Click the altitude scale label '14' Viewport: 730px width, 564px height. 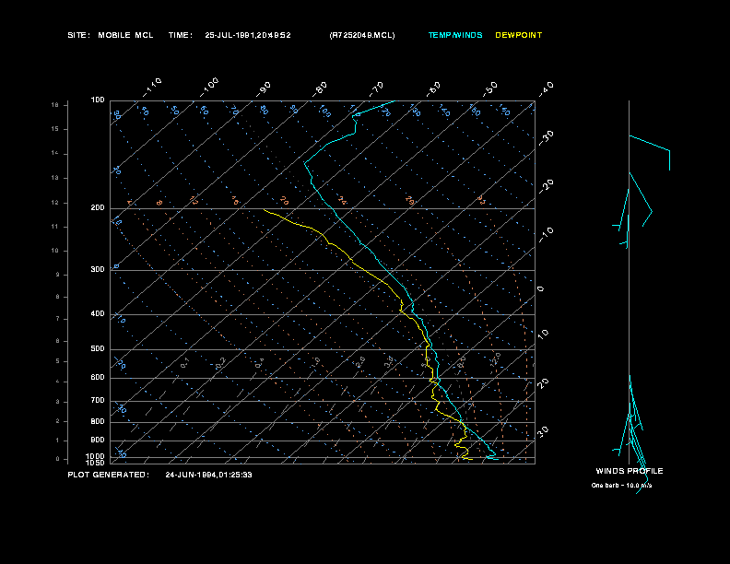[55, 154]
